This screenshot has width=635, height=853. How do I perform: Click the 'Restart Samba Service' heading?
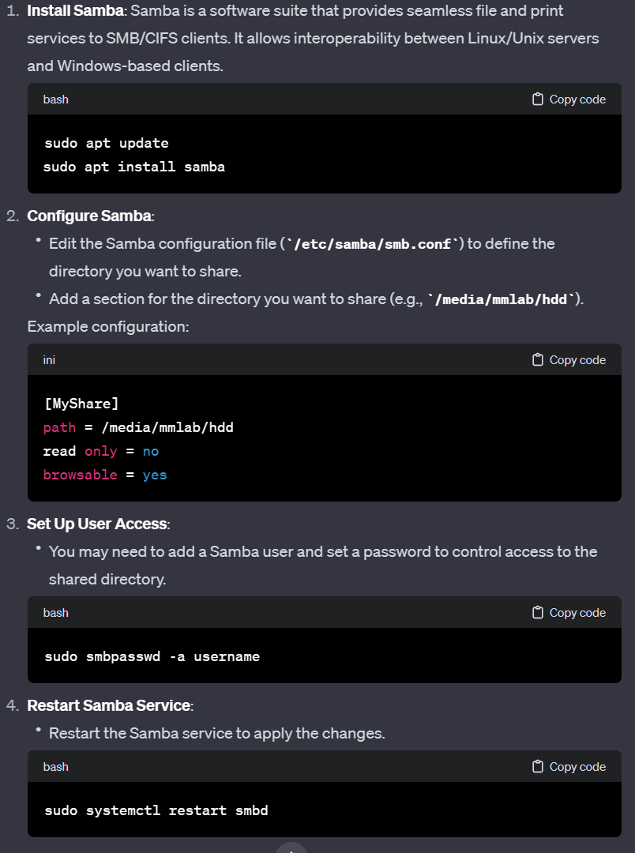[109, 705]
